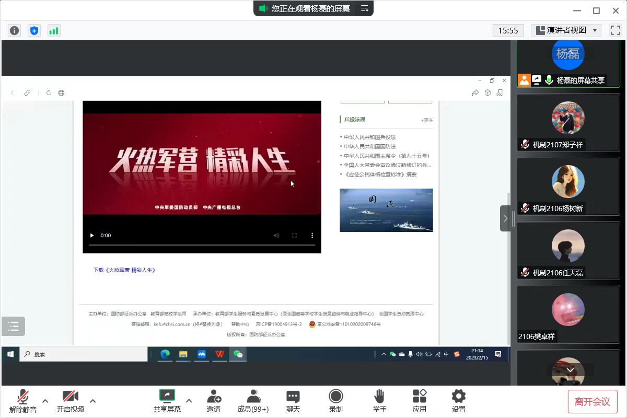
Task: Click the 搜索 search box on shared taskbar
Action: click(x=84, y=354)
